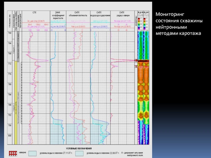Select the 2ННК porosity coefficient header
Image resolution: width=211 pixels, height=158 pixels.
click(58, 15)
